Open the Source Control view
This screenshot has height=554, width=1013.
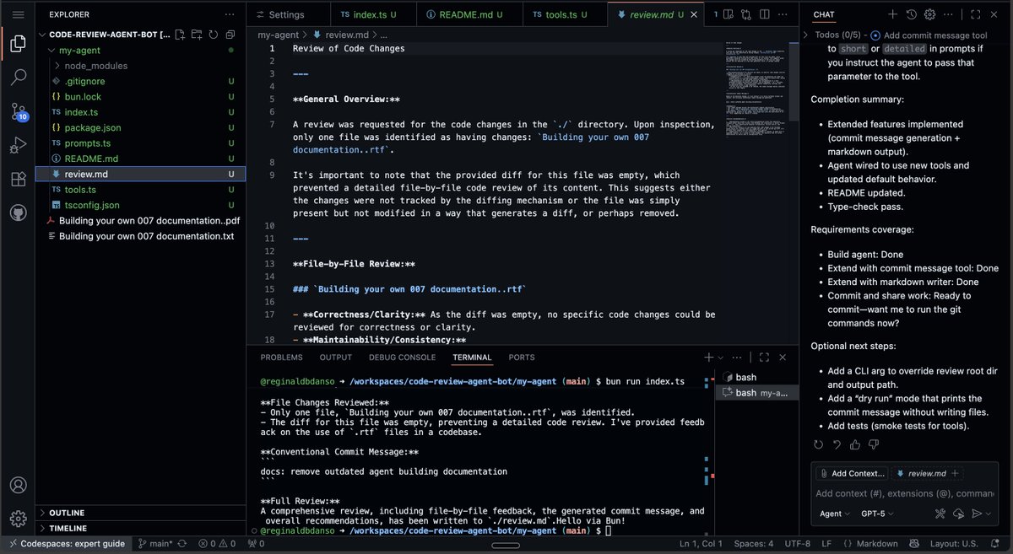18,111
